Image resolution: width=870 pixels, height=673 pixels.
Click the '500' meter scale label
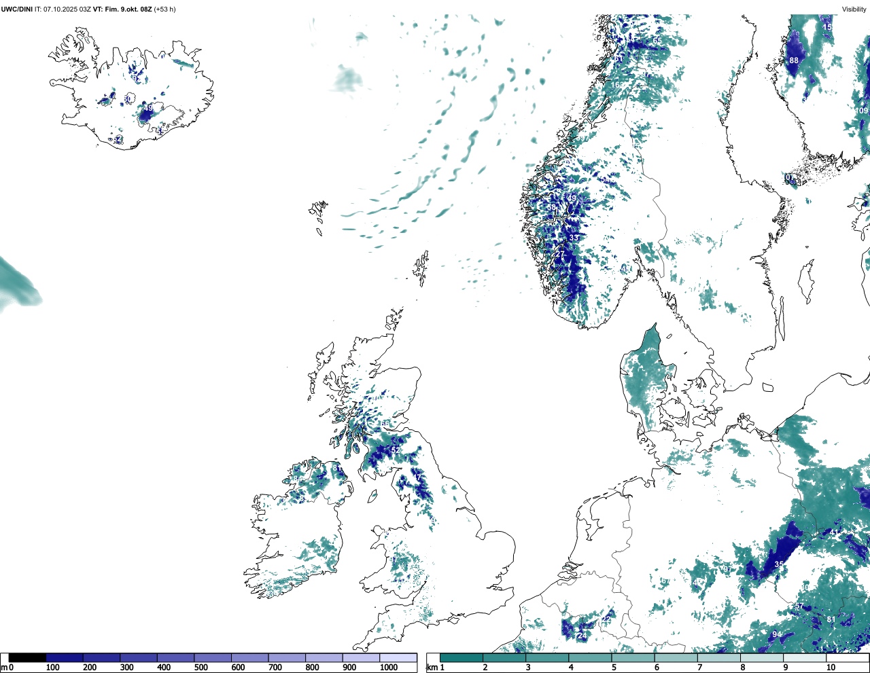coord(201,668)
